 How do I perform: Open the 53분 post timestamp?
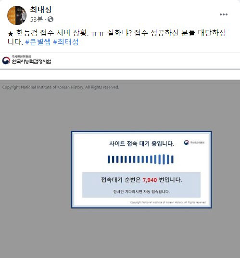point(36,19)
